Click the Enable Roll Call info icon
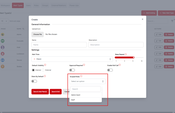The image size is (175, 113). click(120, 65)
